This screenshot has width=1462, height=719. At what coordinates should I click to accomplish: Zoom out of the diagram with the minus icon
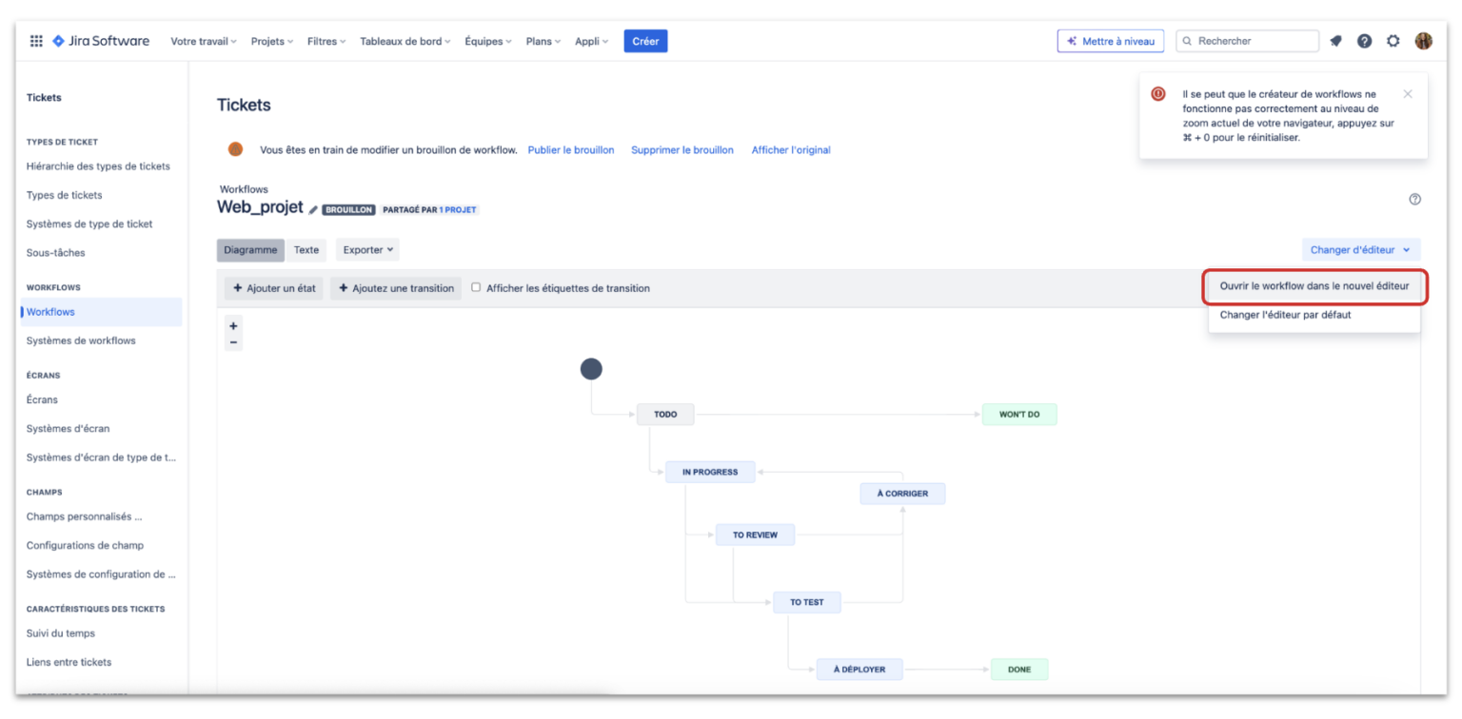pos(233,340)
